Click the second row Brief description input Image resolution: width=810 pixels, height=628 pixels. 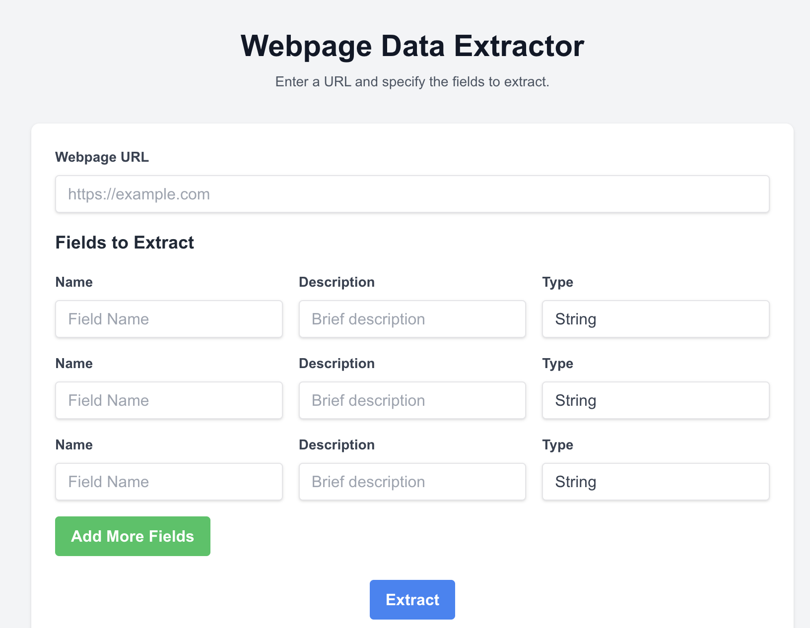pyautogui.click(x=412, y=400)
